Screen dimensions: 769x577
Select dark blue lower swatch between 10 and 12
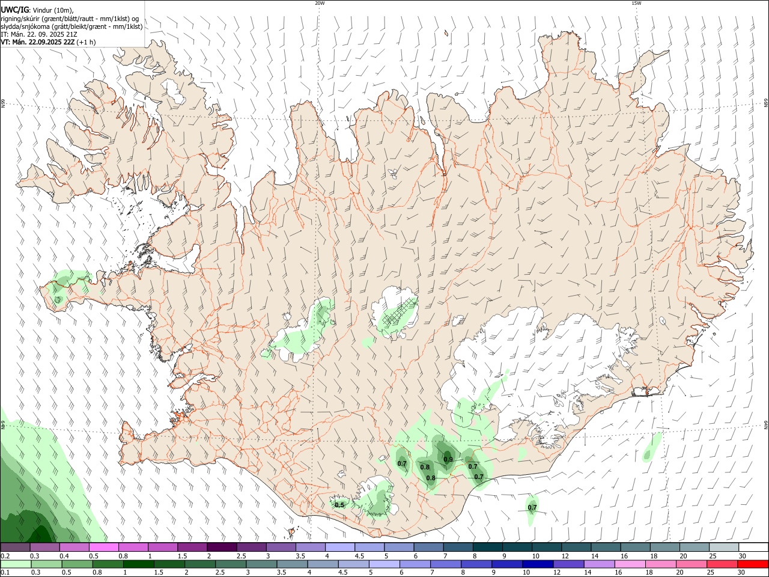pos(536,564)
